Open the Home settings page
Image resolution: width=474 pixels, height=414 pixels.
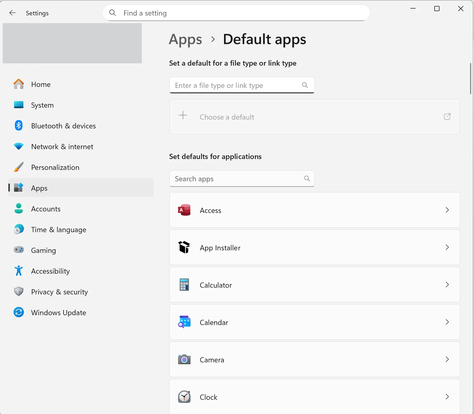[x=81, y=84]
